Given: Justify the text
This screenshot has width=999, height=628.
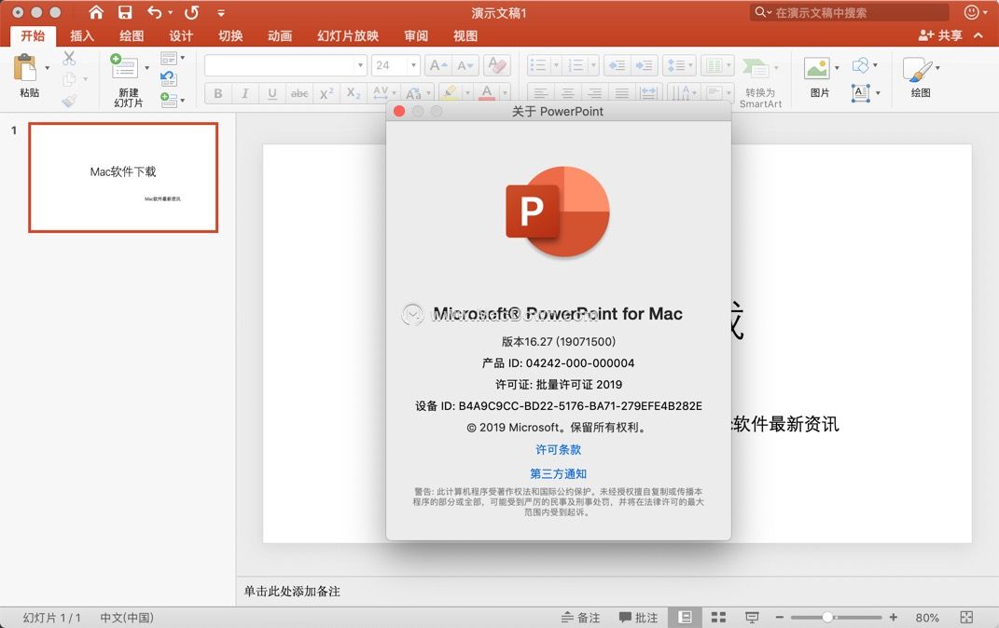Looking at the screenshot, I should click(621, 93).
